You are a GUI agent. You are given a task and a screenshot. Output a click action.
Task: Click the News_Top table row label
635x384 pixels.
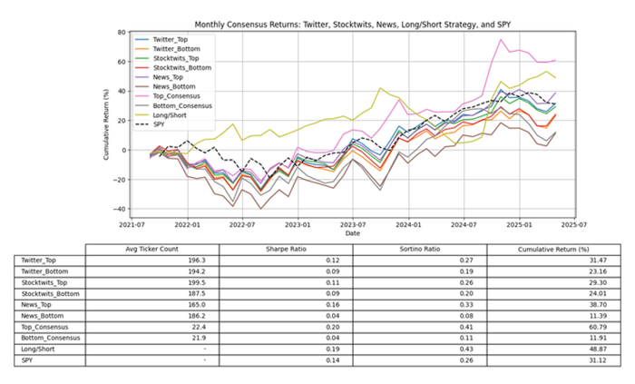36,305
